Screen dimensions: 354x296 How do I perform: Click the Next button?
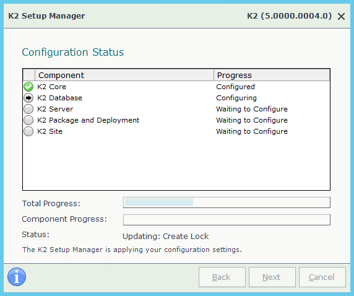[272, 277]
